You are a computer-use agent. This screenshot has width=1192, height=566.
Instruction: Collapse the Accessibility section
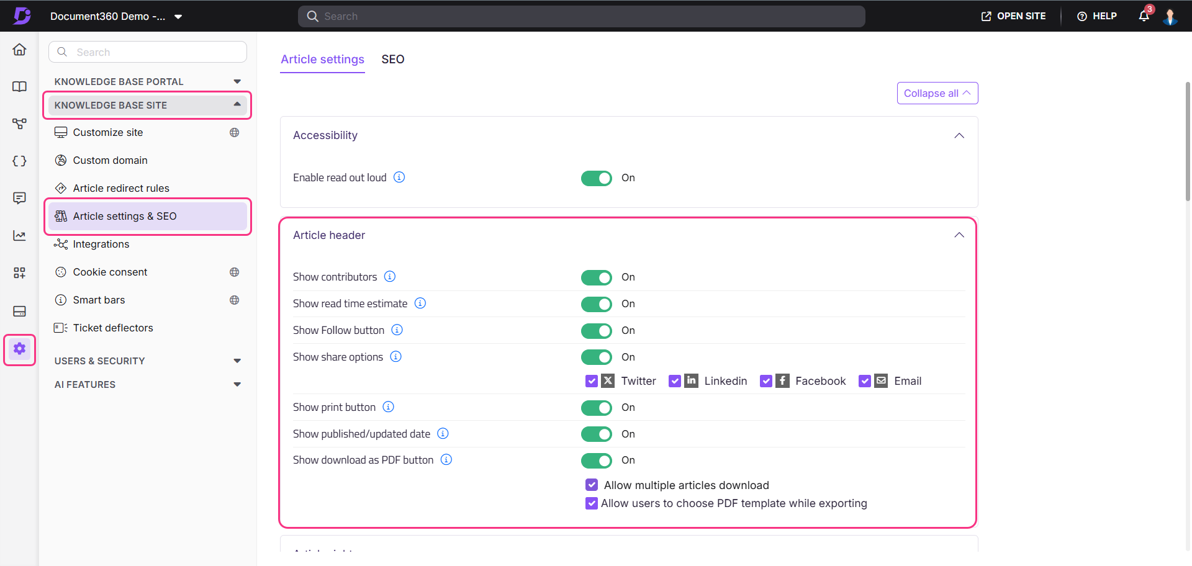click(959, 136)
